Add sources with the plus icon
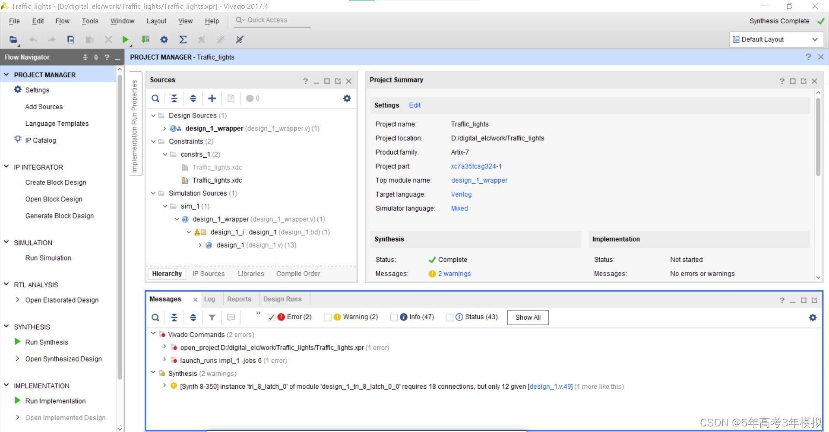This screenshot has height=432, width=829. (x=212, y=98)
